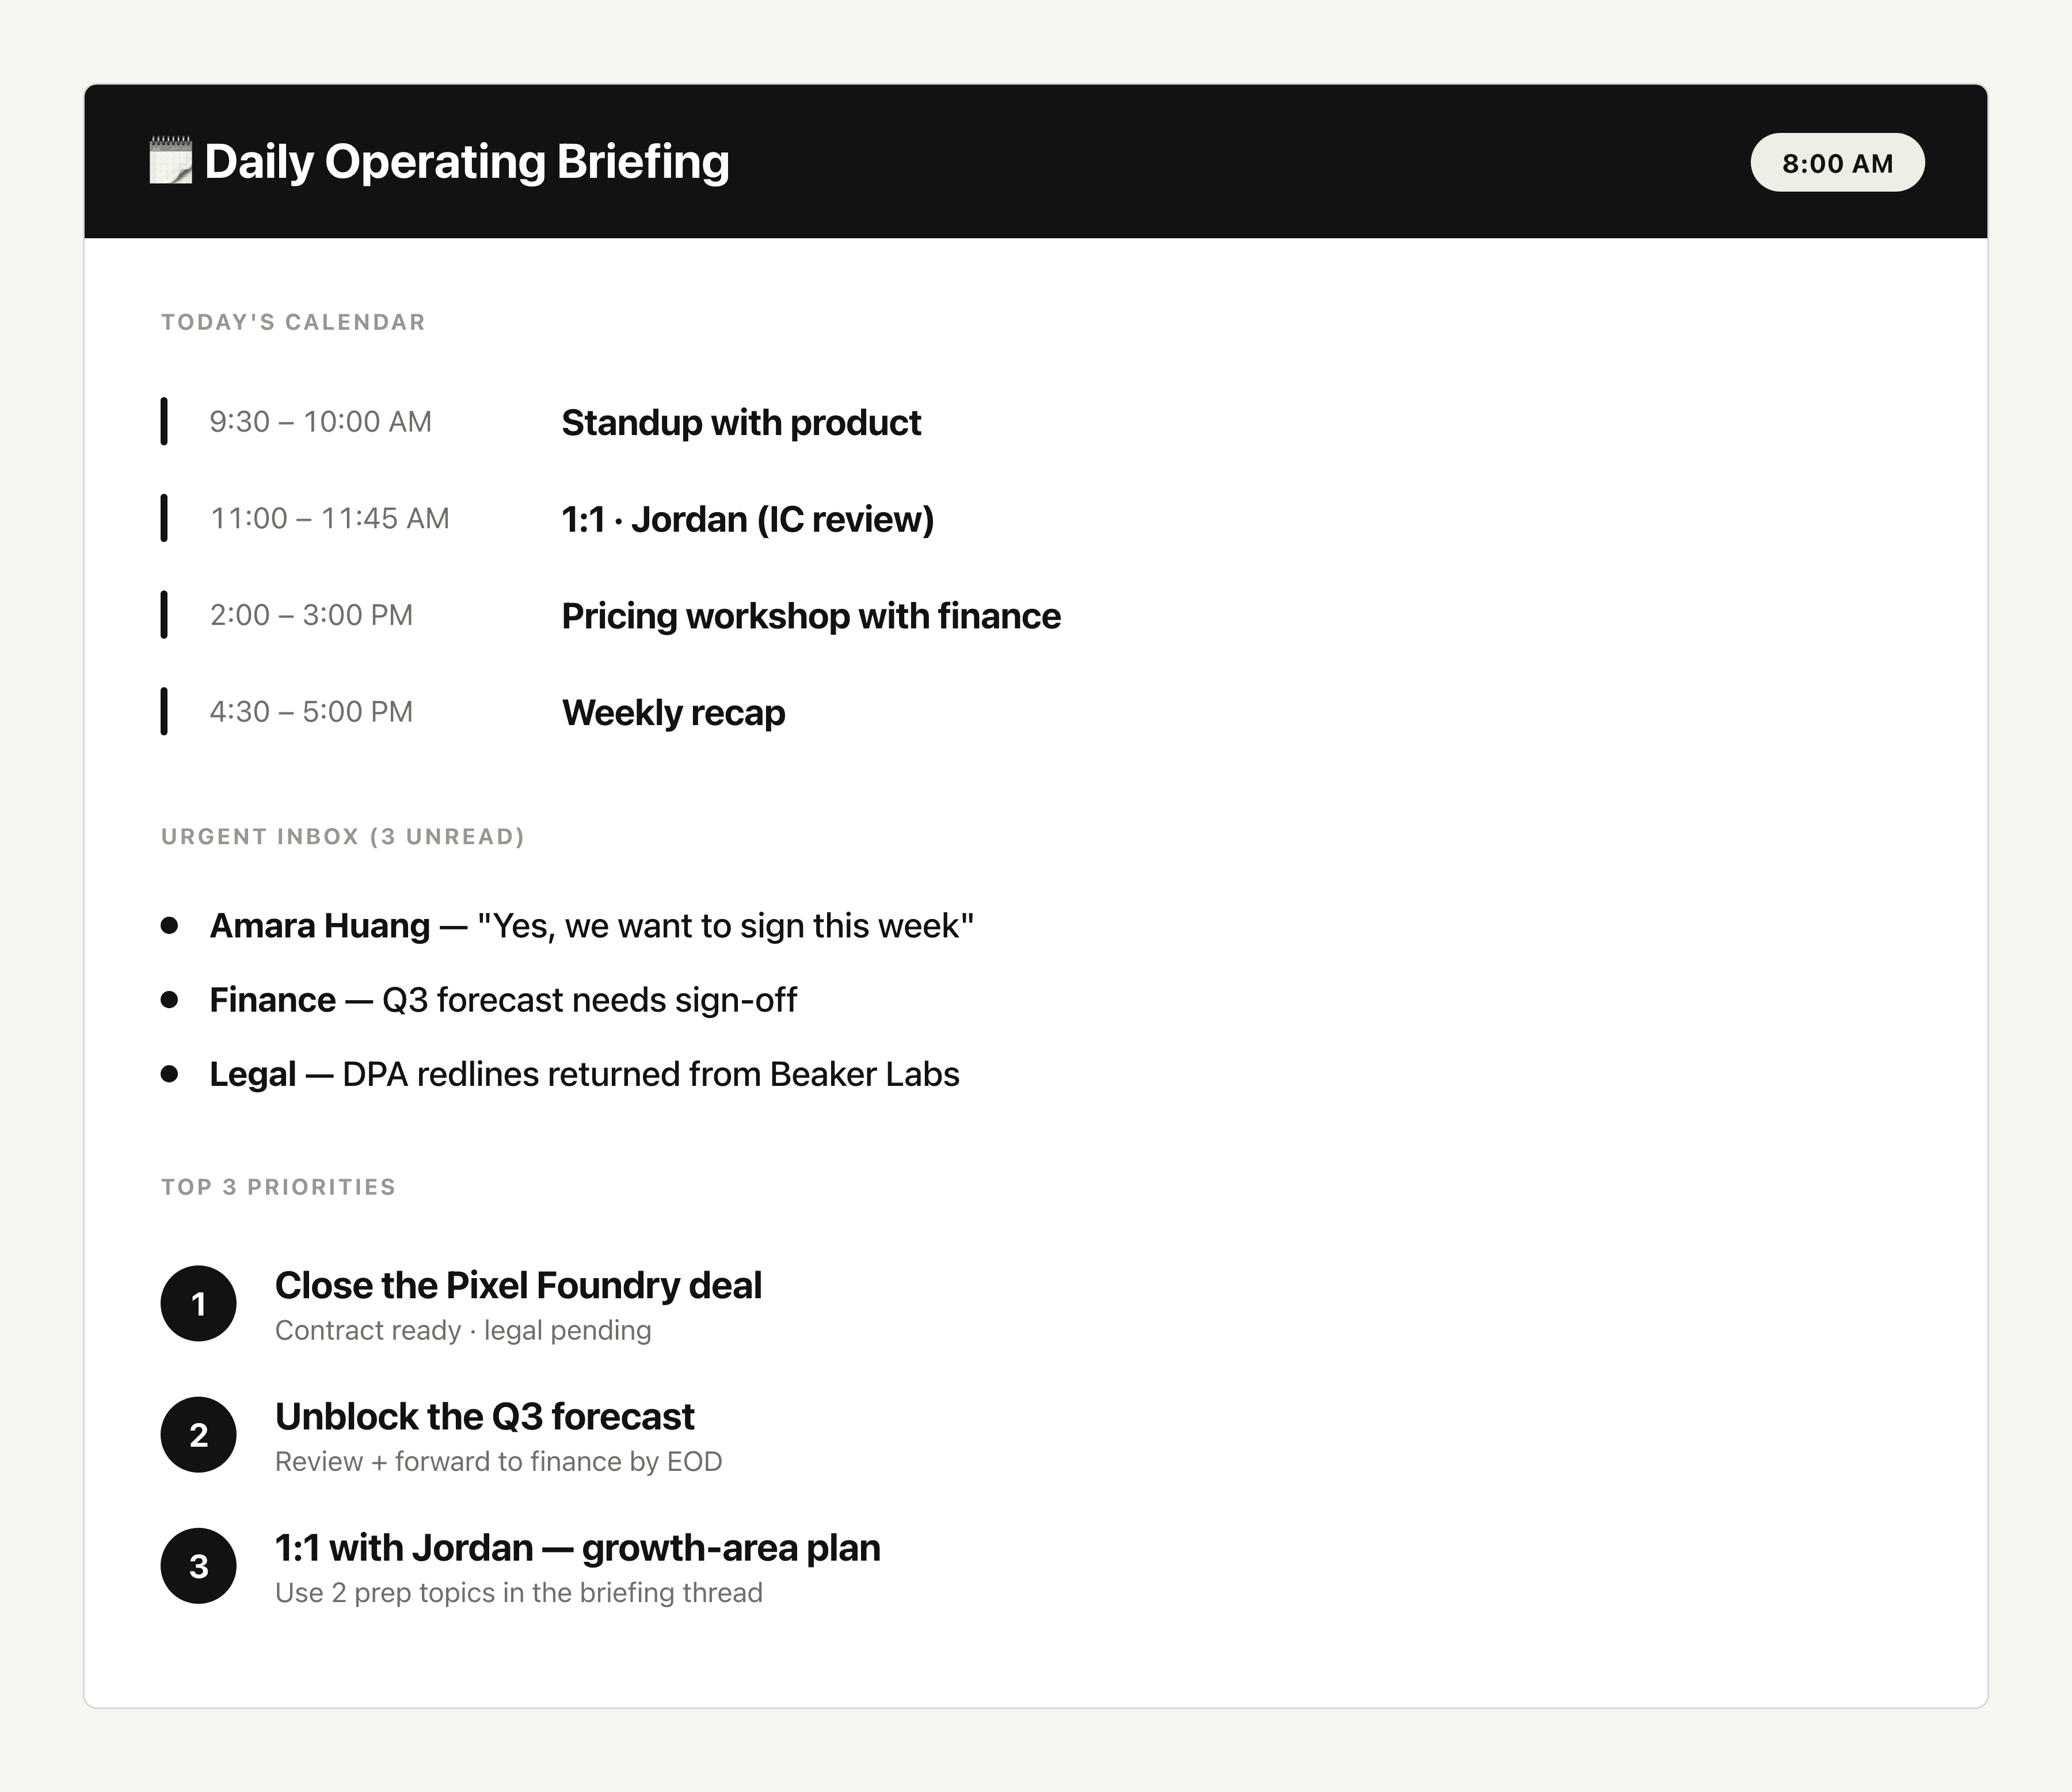
Task: Click the notepad icon beside Daily Operating Briefing
Action: (x=171, y=161)
